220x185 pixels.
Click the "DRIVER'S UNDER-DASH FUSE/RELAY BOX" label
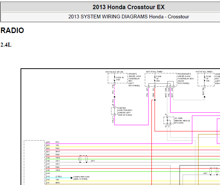(135, 80)
